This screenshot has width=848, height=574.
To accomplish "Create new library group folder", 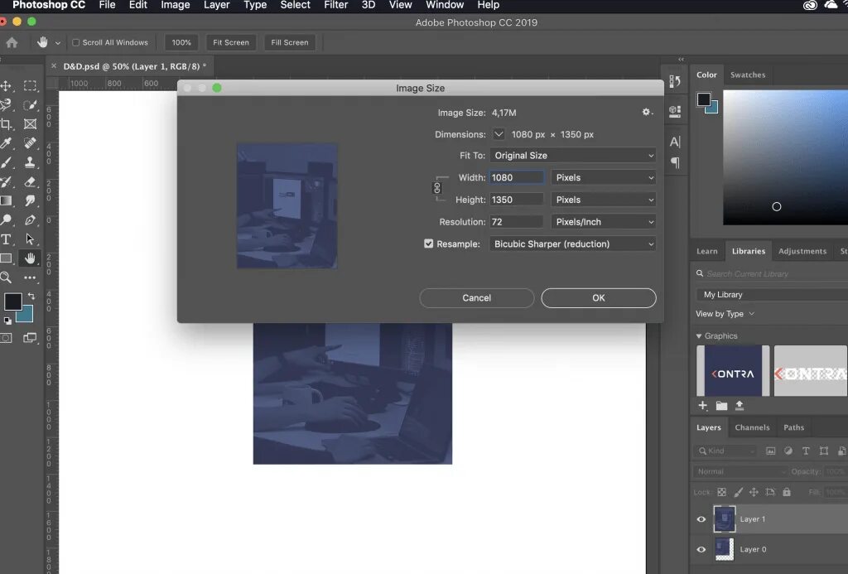I will (721, 405).
